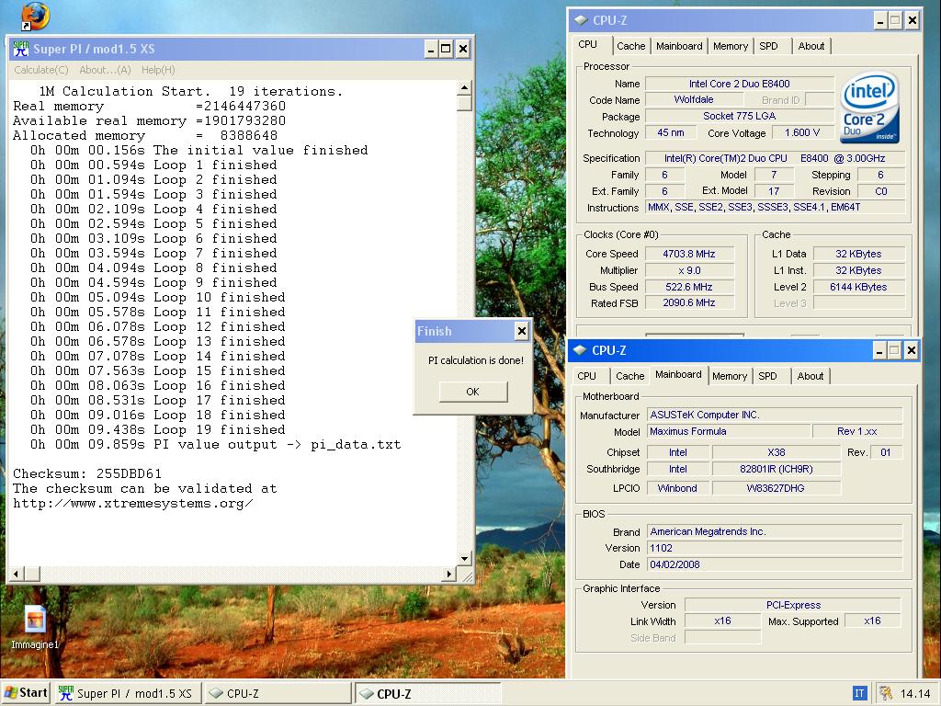Viewport: 941px width, 706px height.
Task: Click the tray icon beside the clock
Action: point(885,693)
